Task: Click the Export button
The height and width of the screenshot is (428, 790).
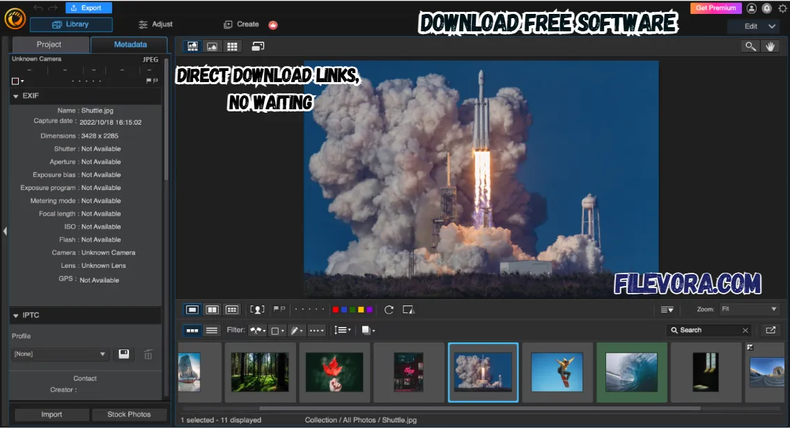Action: [88, 8]
